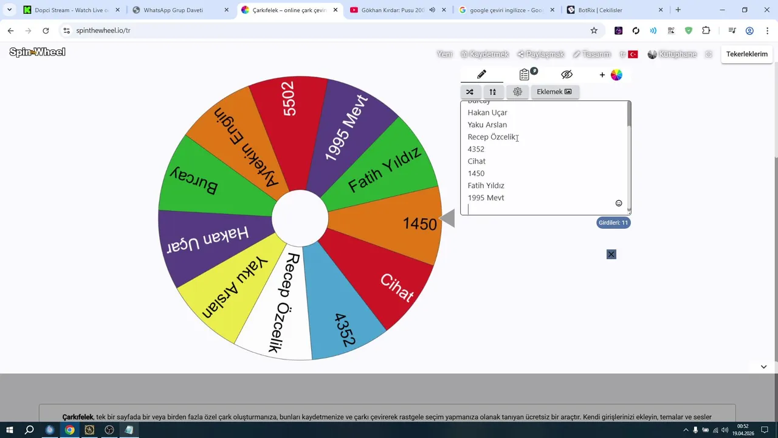Viewport: 778px width, 438px height.
Task: Open the emoji picker in entries box
Action: click(619, 203)
